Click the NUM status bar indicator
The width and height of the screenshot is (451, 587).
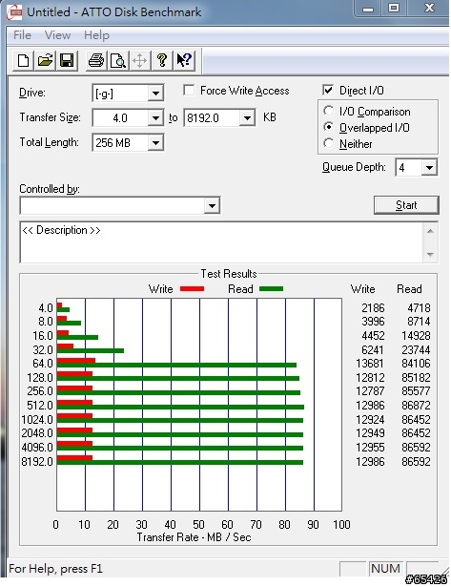click(x=385, y=569)
